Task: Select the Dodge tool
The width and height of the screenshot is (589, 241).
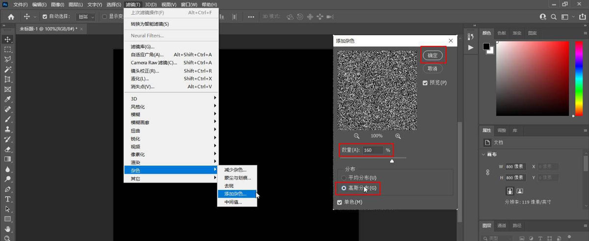Action: pyautogui.click(x=8, y=179)
